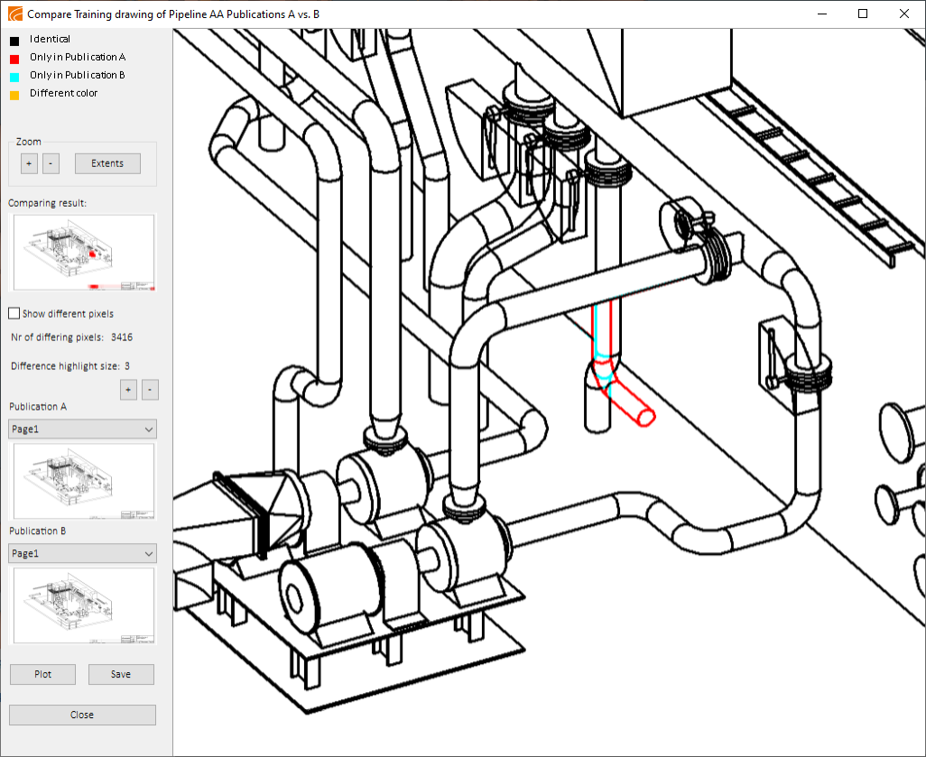Click the red highlighted pipe in the drawing
The image size is (926, 757).
[632, 408]
